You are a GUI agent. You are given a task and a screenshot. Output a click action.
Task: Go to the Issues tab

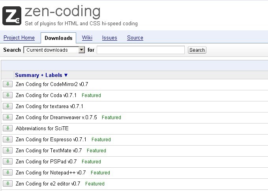(110, 37)
